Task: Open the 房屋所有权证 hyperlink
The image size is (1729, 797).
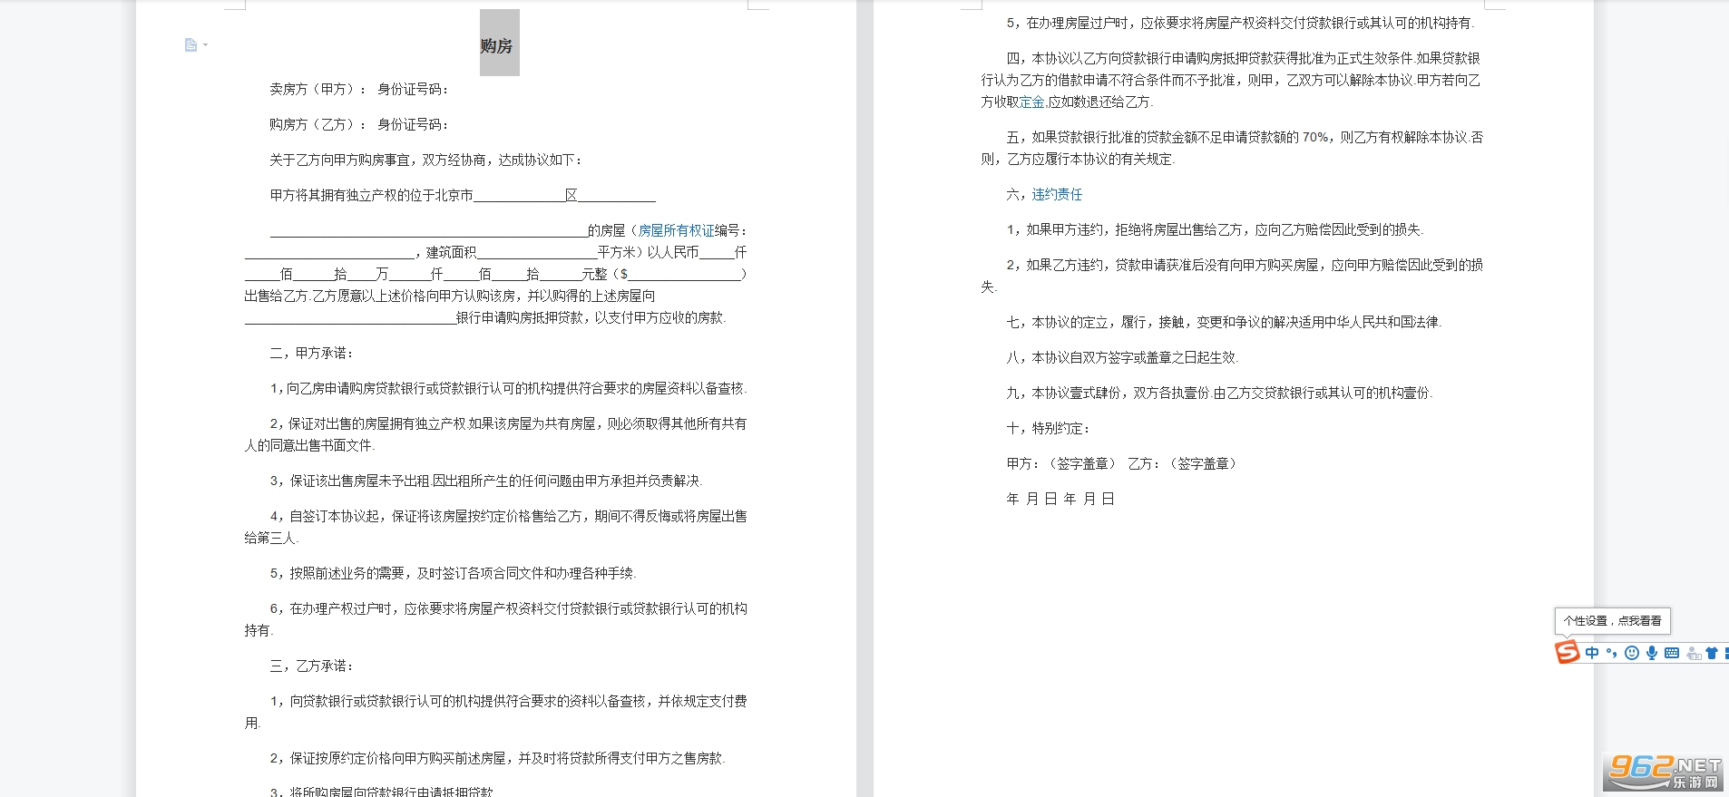Action: tap(676, 230)
